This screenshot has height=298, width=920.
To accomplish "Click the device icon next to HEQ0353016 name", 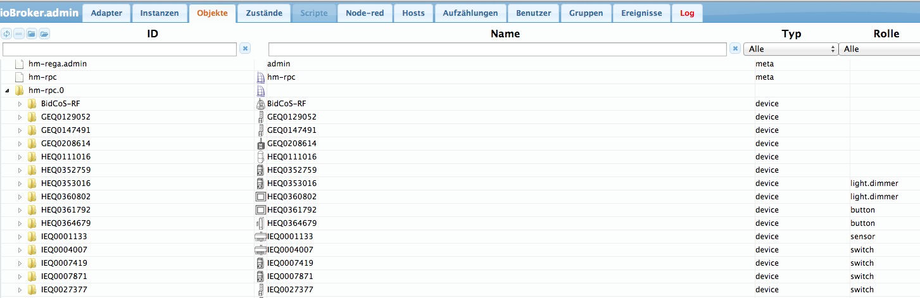I will tap(260, 183).
